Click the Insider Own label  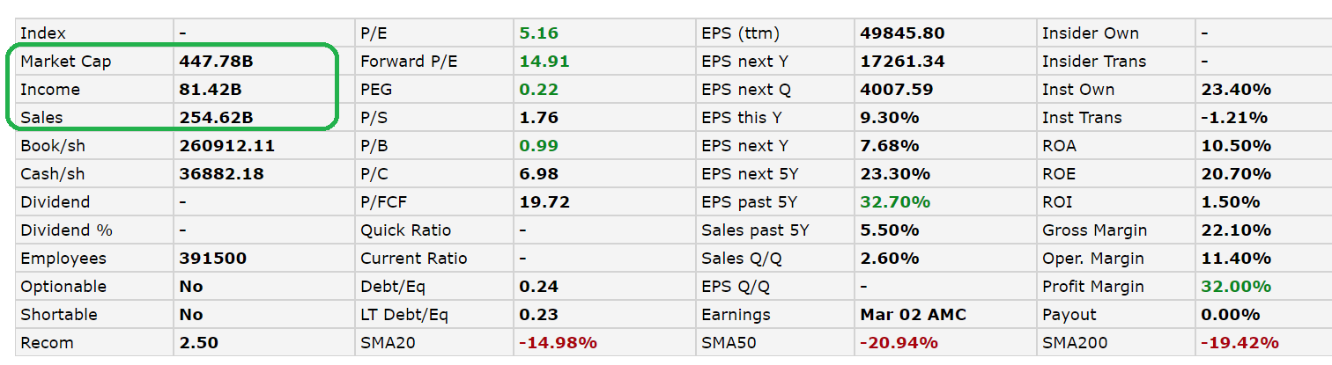coord(1090,33)
